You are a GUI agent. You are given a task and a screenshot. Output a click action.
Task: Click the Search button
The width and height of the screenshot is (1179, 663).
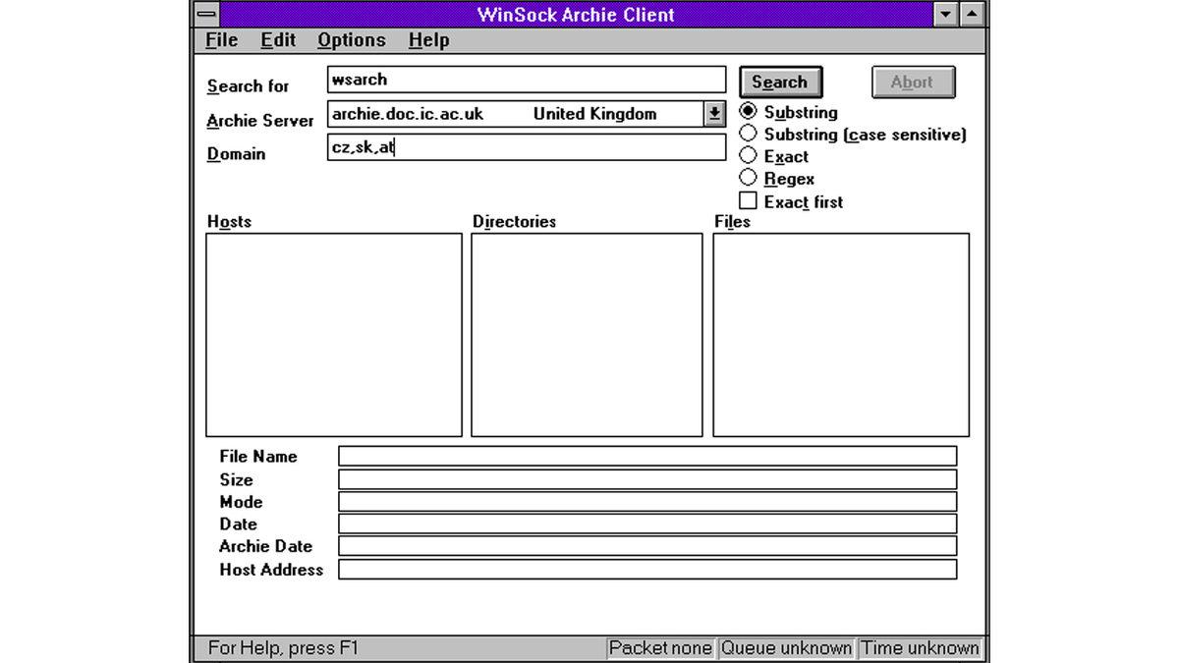(x=780, y=83)
